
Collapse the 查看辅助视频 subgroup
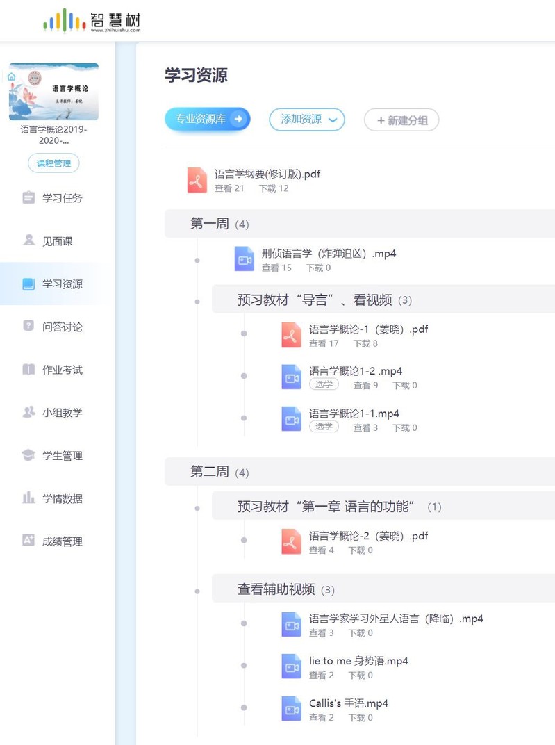(285, 589)
